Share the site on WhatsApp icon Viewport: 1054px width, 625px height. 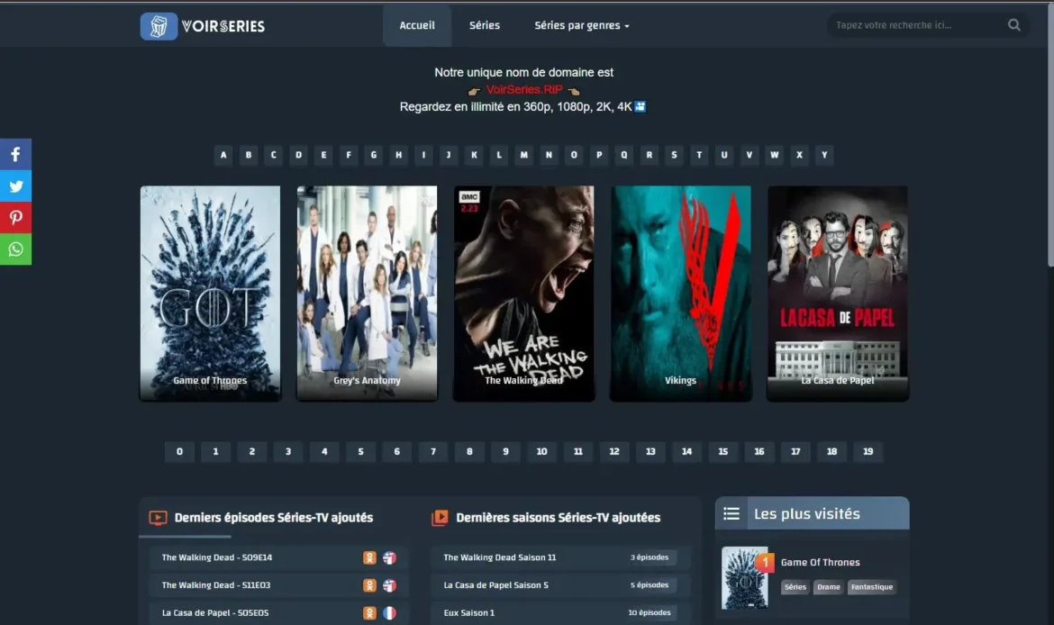[x=15, y=249]
